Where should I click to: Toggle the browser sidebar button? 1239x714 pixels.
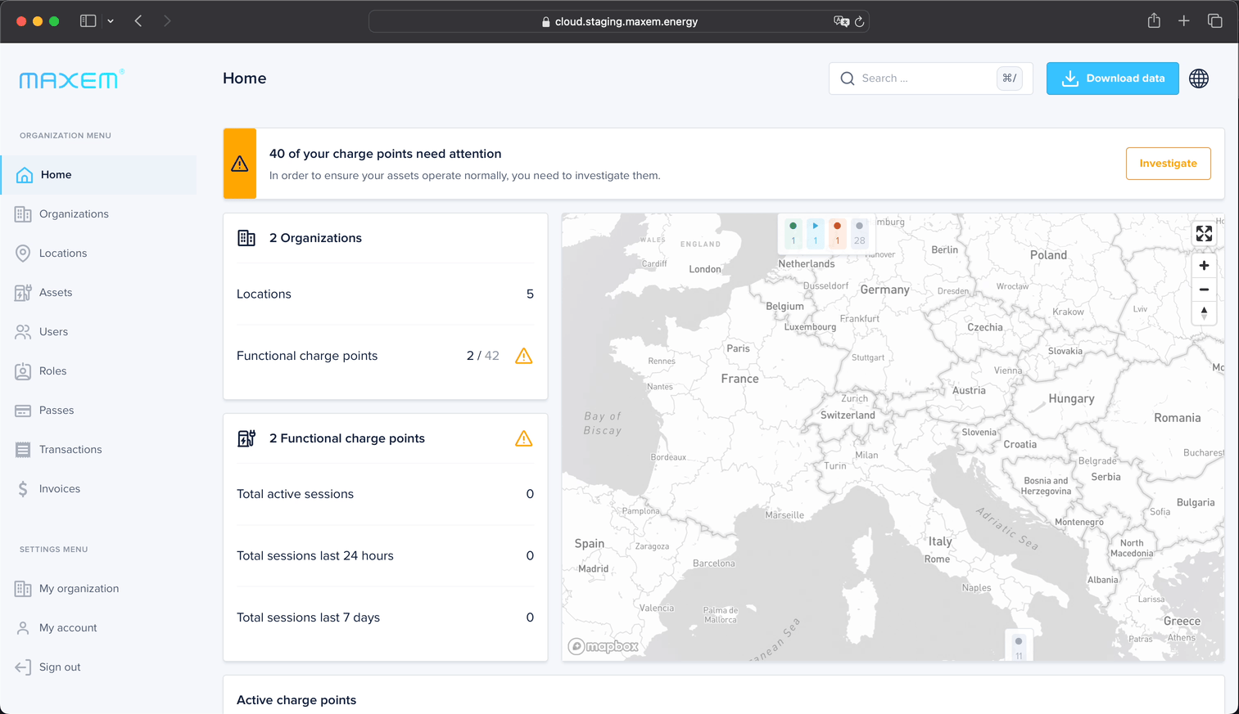click(x=88, y=21)
